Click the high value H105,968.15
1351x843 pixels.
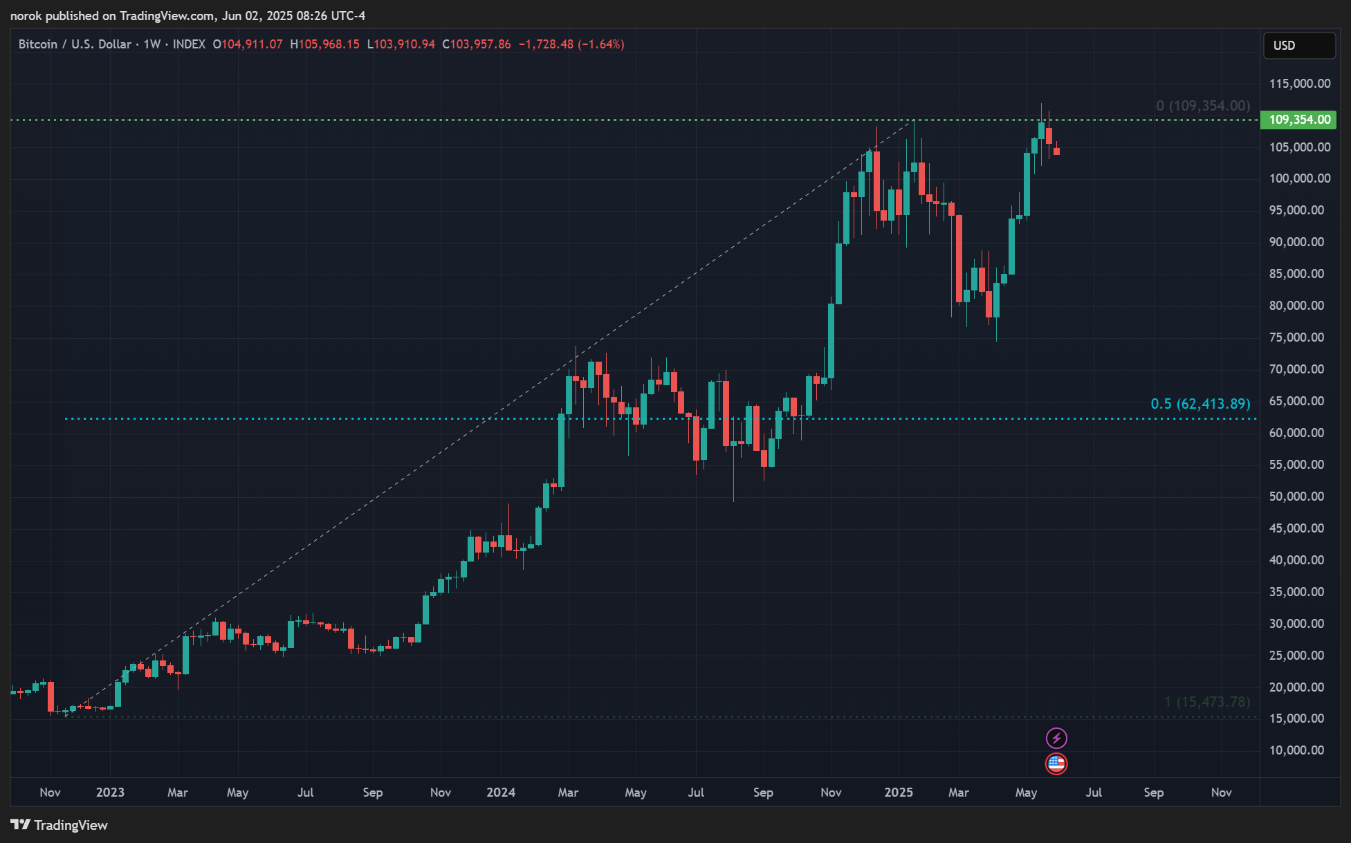pos(324,44)
